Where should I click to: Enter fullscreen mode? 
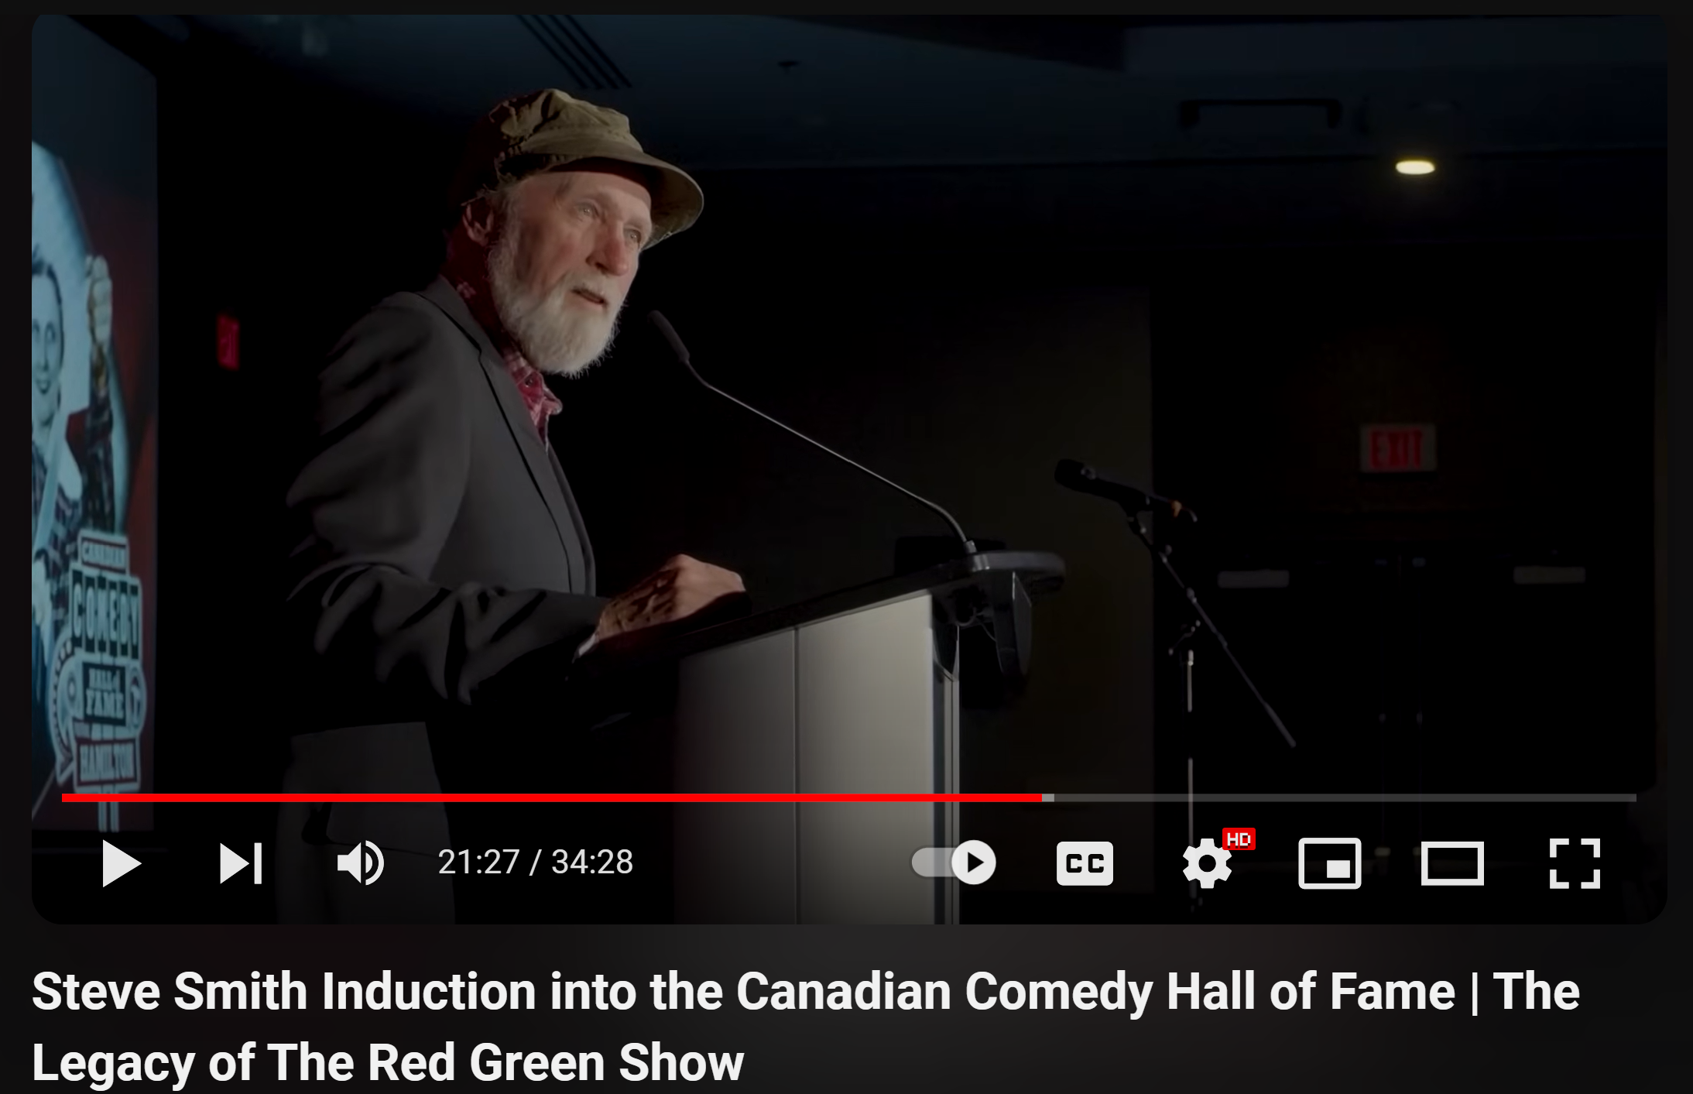tap(1575, 863)
